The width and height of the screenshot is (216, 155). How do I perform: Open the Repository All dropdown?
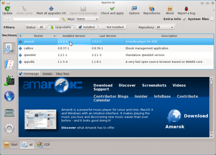pyautogui.click(x=165, y=27)
